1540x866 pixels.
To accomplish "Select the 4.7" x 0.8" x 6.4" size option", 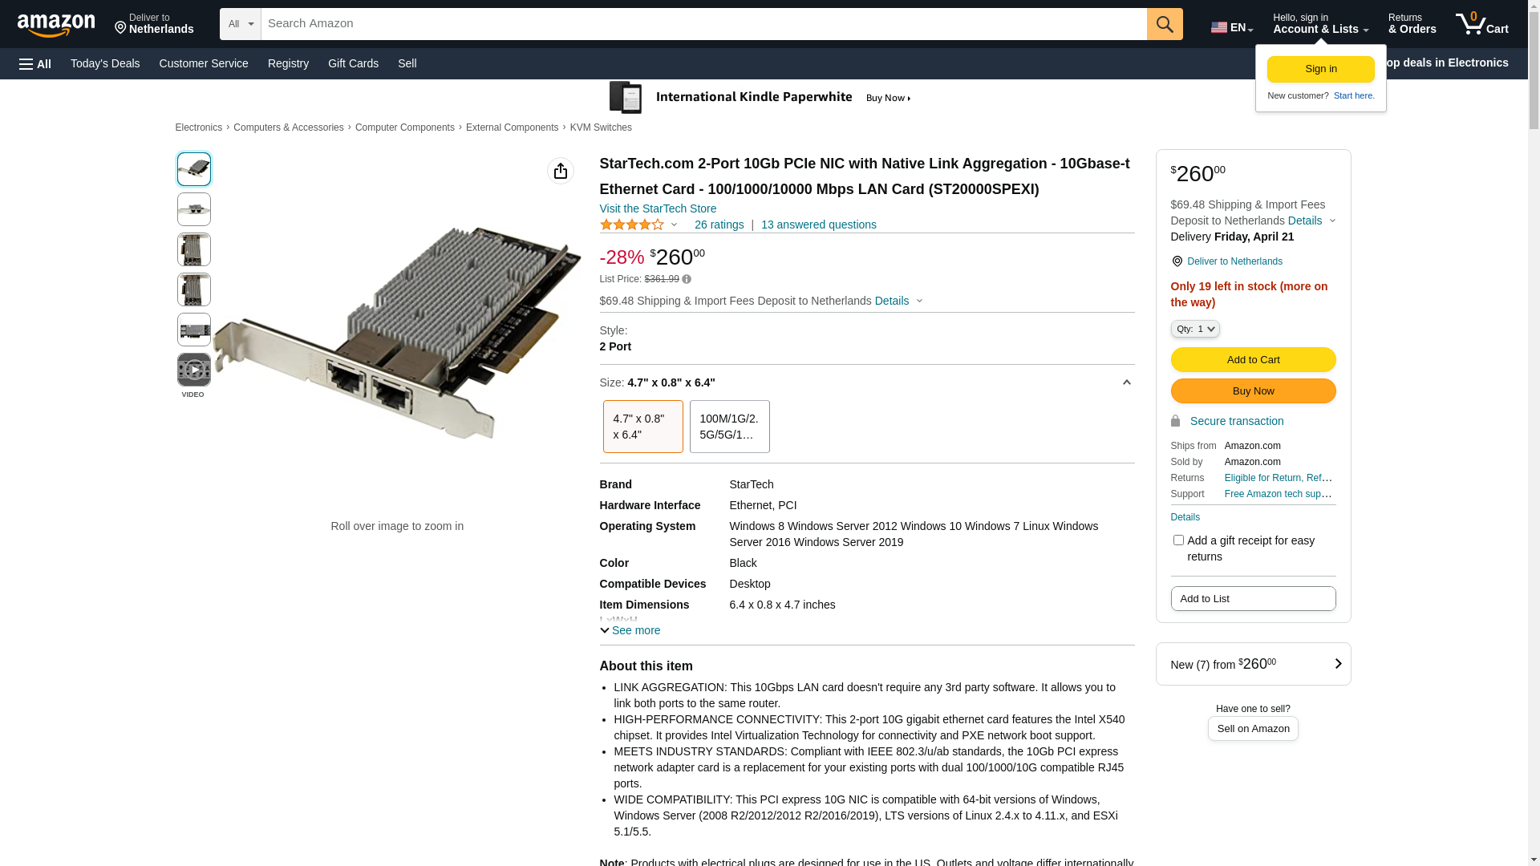I will [642, 427].
